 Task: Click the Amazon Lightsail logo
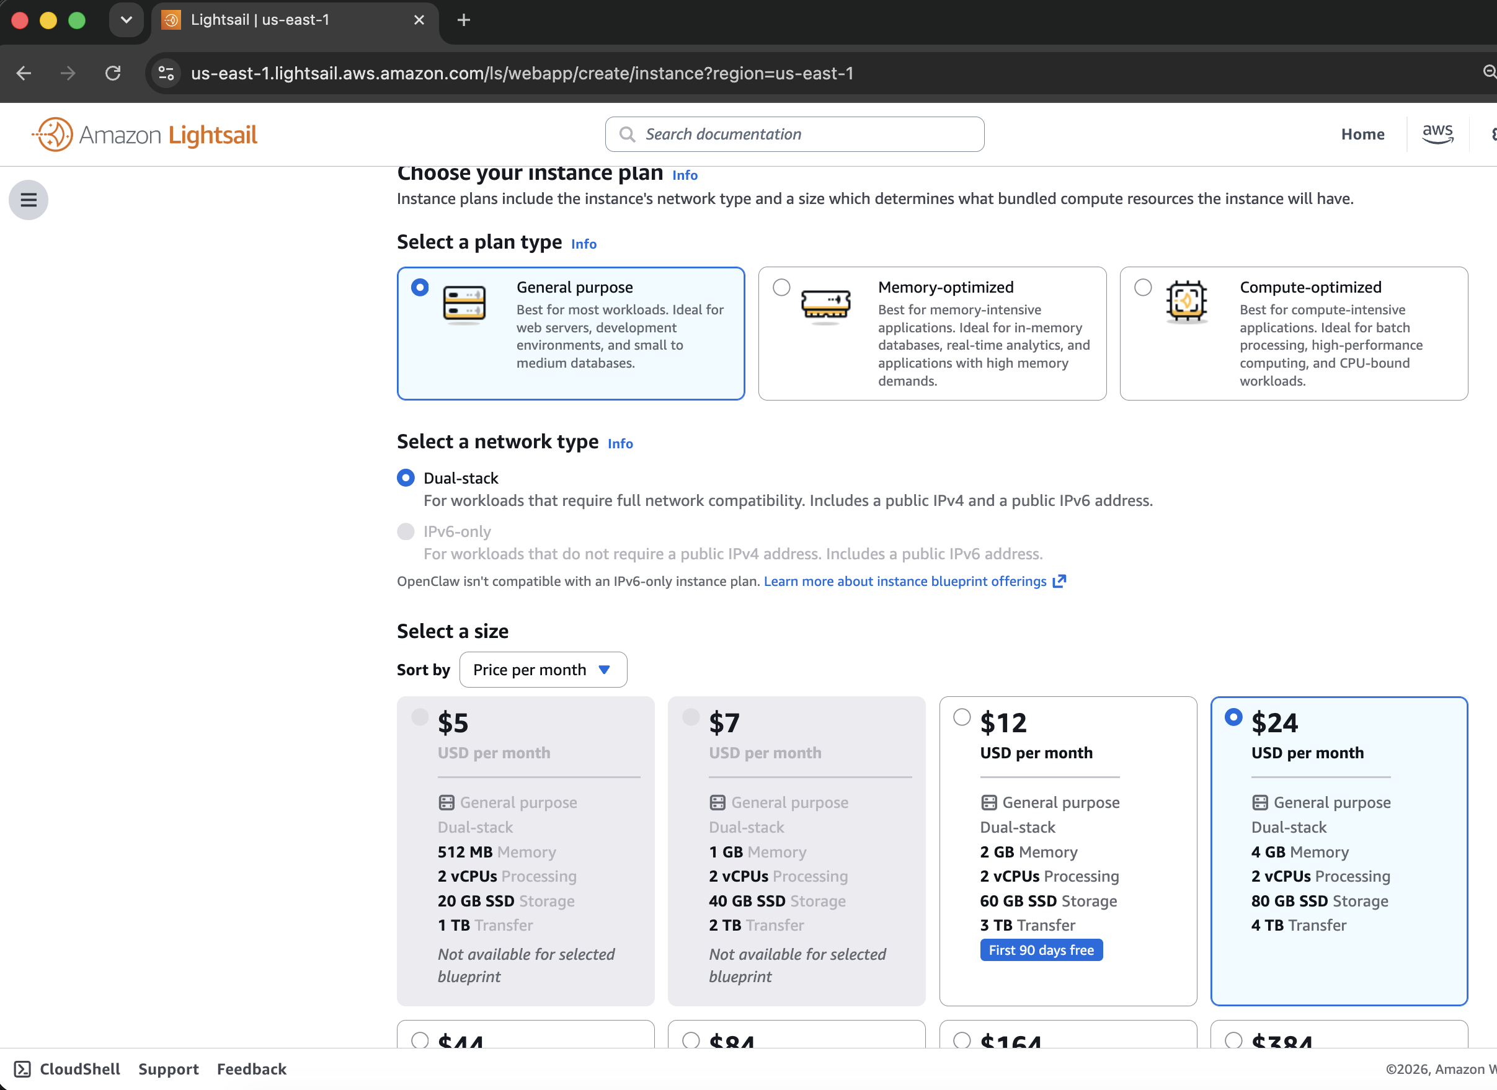click(144, 135)
